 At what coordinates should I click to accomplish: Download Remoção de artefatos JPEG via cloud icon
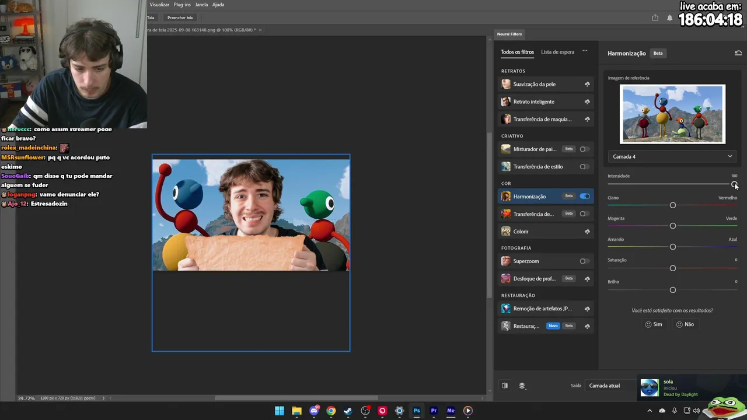[x=587, y=309]
